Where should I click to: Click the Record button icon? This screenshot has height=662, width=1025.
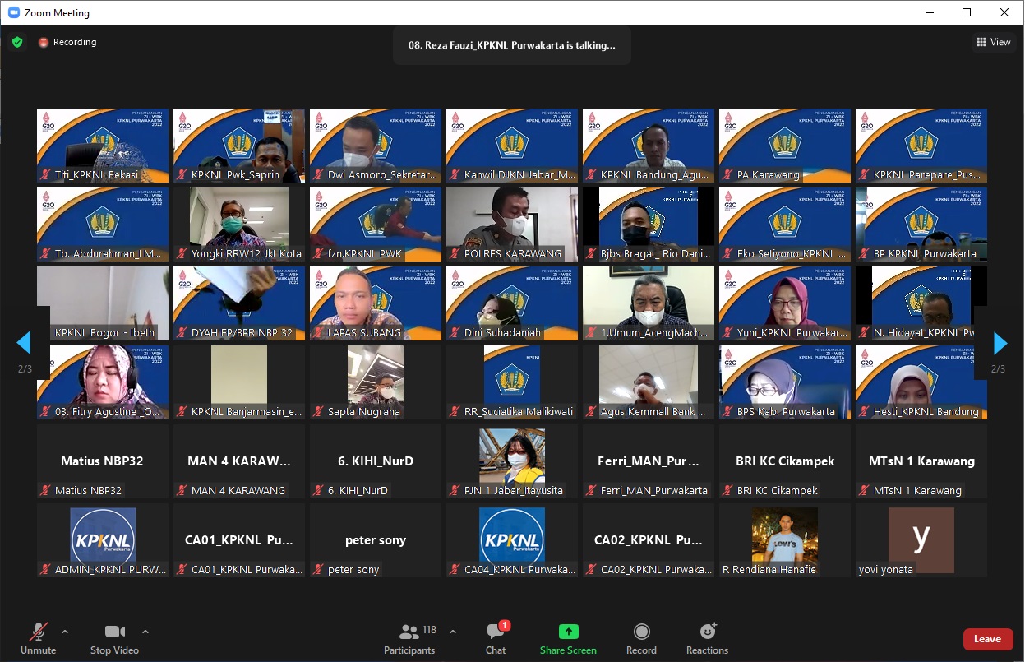[x=641, y=632]
